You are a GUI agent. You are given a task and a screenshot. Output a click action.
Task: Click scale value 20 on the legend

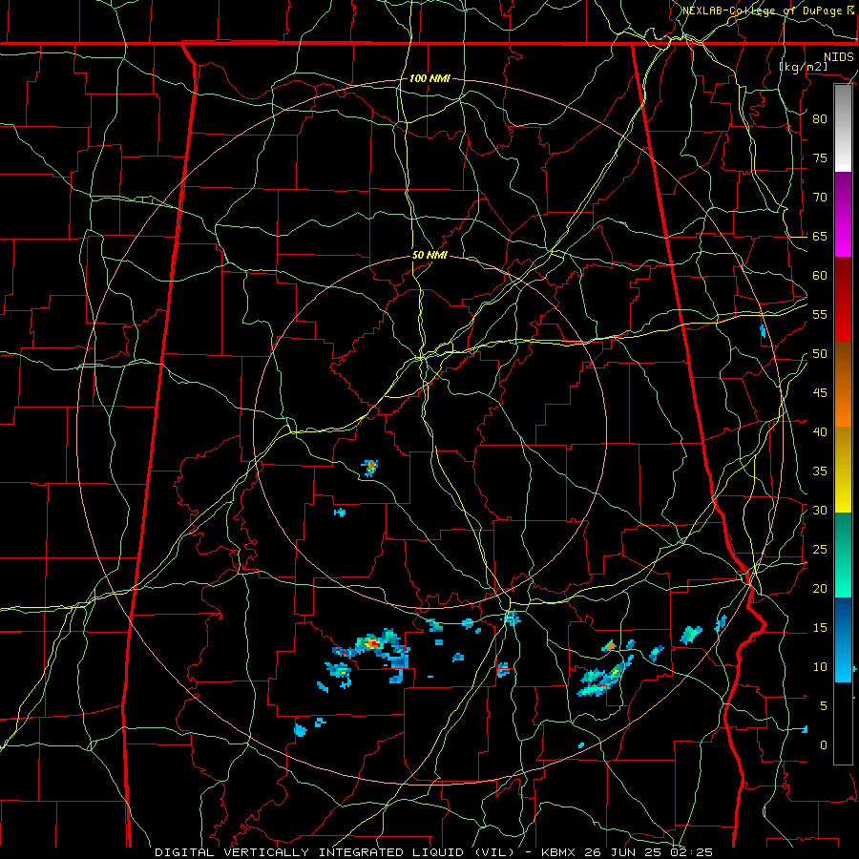[x=820, y=588]
